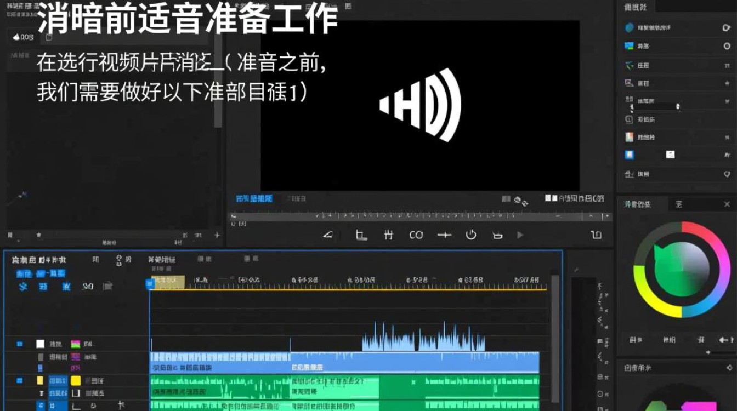Viewport: 737px width, 411px height.
Task: Click the blue timecode text below preview
Action: pos(254,198)
